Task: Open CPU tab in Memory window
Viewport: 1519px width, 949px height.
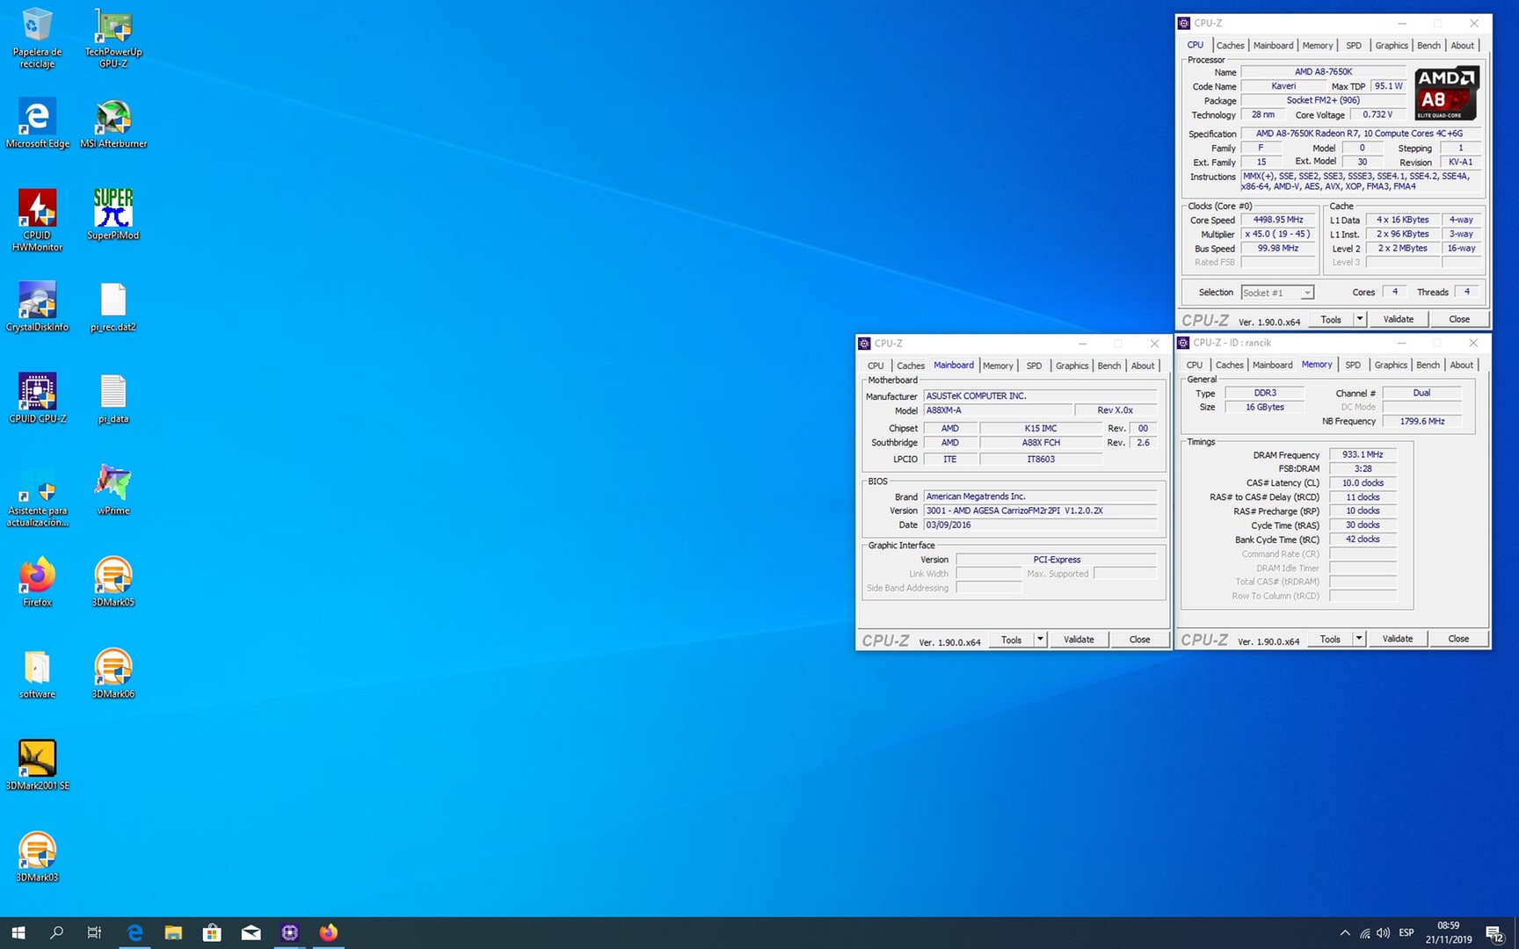Action: [1194, 365]
